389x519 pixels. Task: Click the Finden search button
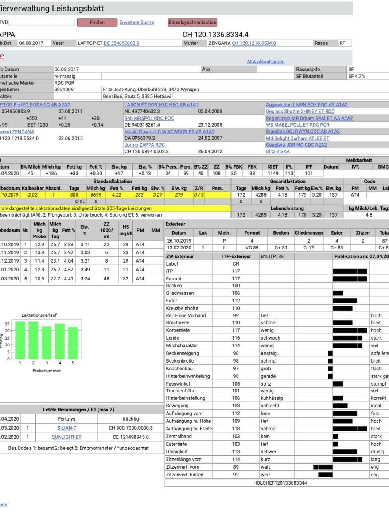coord(97,23)
